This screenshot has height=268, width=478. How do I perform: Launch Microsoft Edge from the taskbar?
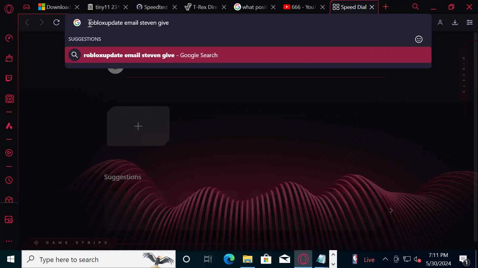pyautogui.click(x=229, y=259)
